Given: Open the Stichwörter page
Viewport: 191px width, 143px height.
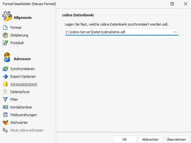Looking at the screenshot, I should click(x=19, y=123).
